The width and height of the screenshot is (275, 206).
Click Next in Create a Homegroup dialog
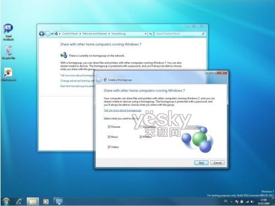[x=201, y=163]
